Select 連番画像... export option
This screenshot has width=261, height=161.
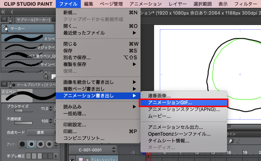[x=184, y=96]
